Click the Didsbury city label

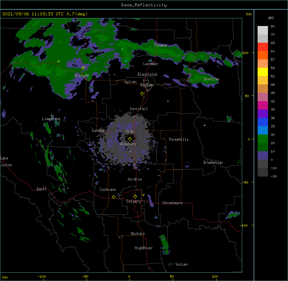tap(128, 144)
